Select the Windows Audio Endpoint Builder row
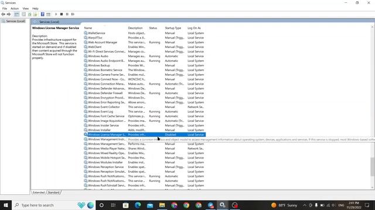This screenshot has width=375, height=210. tap(145, 61)
